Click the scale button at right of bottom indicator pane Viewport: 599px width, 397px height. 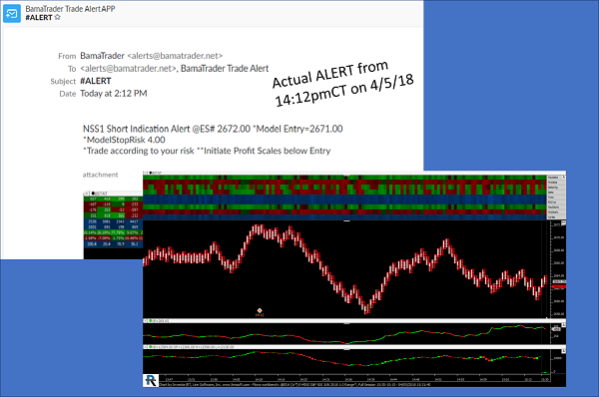pos(564,350)
